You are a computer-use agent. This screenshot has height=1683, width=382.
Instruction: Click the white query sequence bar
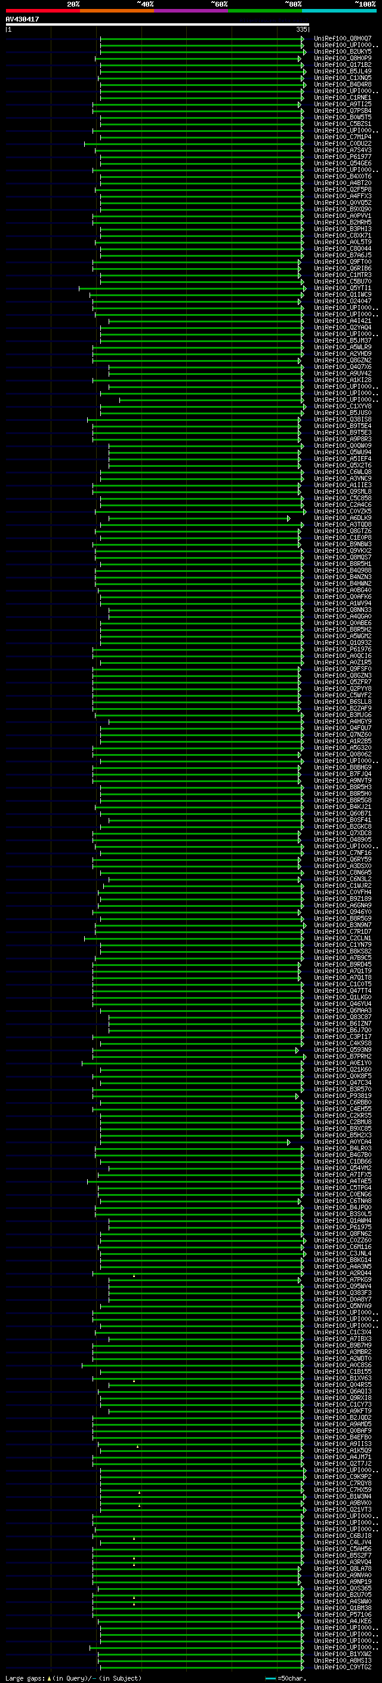(158, 24)
